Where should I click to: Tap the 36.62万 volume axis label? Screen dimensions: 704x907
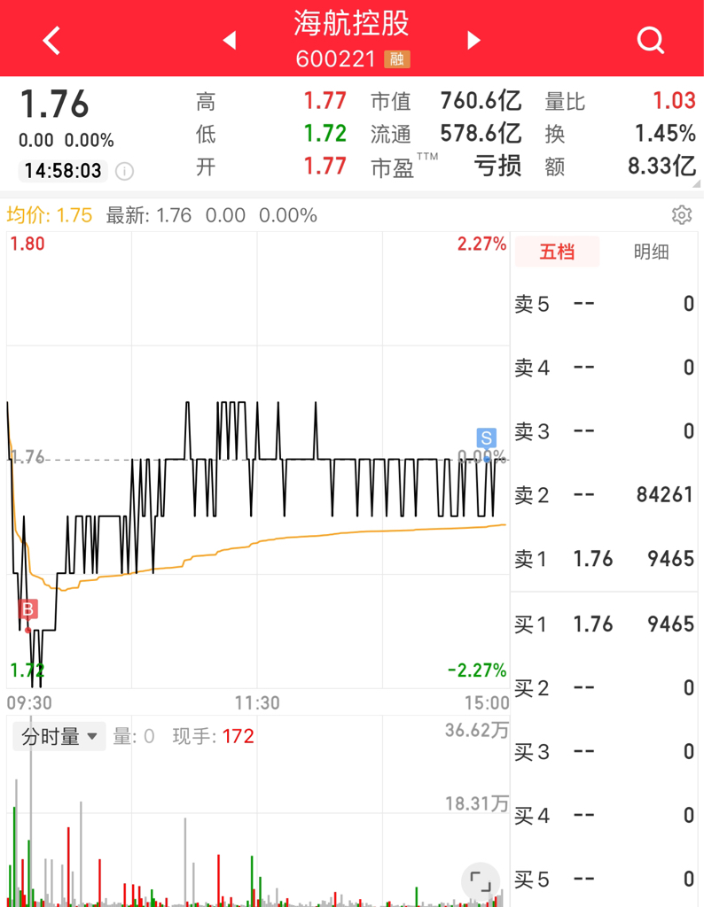point(476,730)
